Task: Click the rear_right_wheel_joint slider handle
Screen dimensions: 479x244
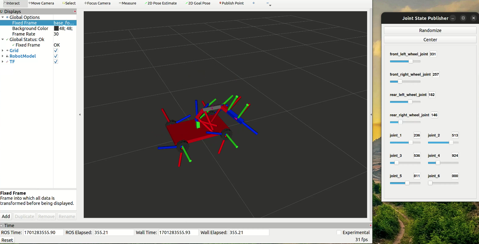Action: [x=400, y=122]
